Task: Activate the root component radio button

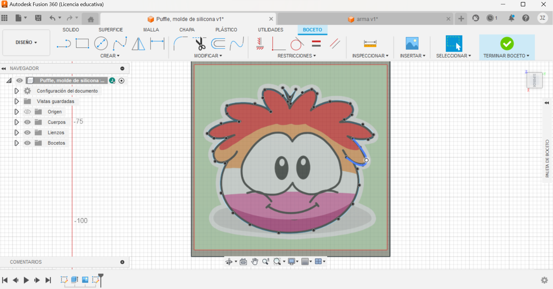Action: (122, 81)
